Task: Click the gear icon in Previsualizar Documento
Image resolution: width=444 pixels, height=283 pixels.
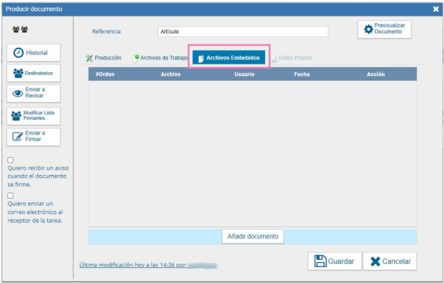Action: (x=368, y=29)
